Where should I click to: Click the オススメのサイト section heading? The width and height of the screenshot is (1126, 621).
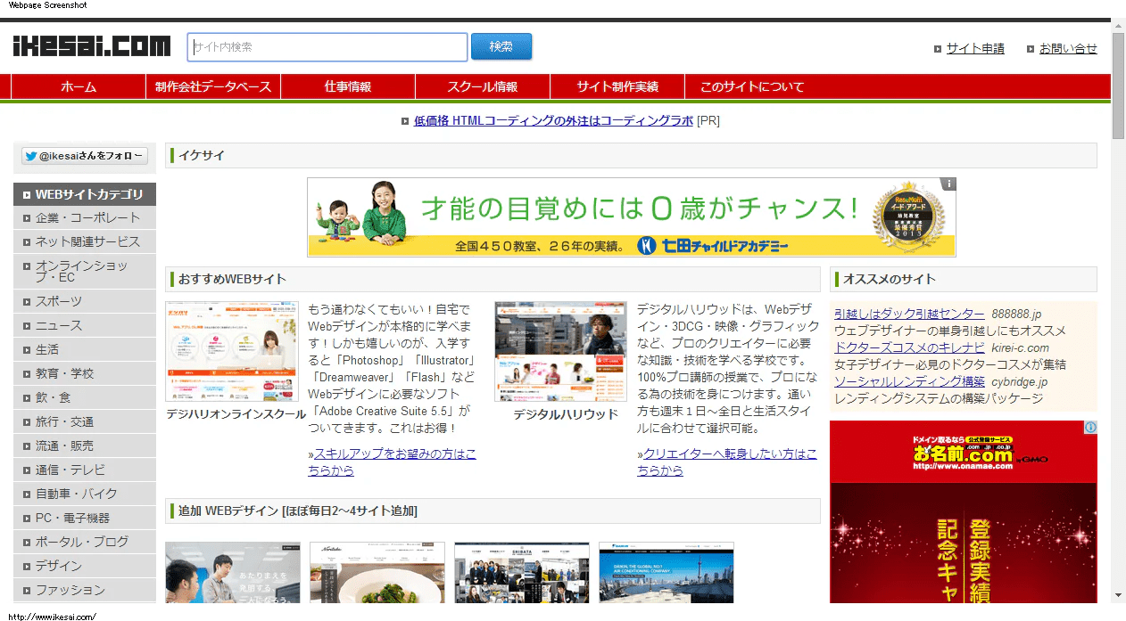[964, 279]
